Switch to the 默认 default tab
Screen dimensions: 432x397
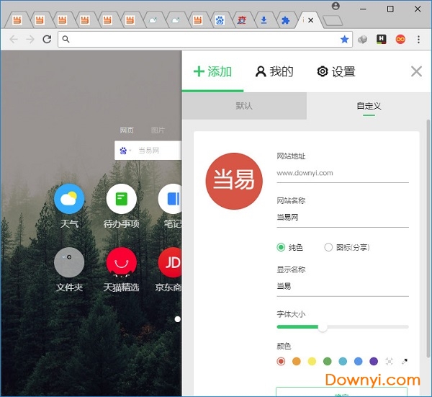pos(244,106)
